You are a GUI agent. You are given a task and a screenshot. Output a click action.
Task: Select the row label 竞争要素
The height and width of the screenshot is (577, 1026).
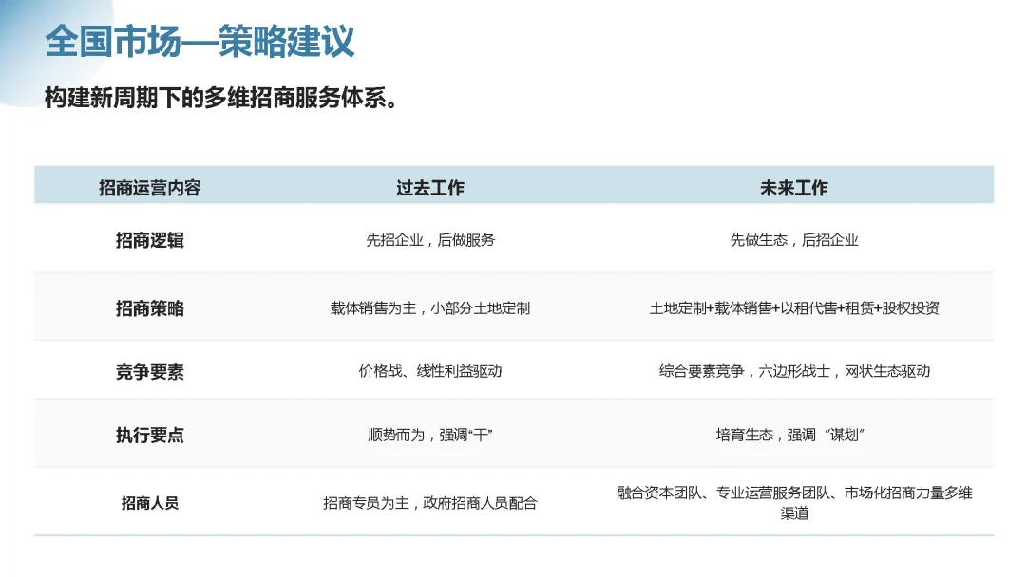pos(150,372)
